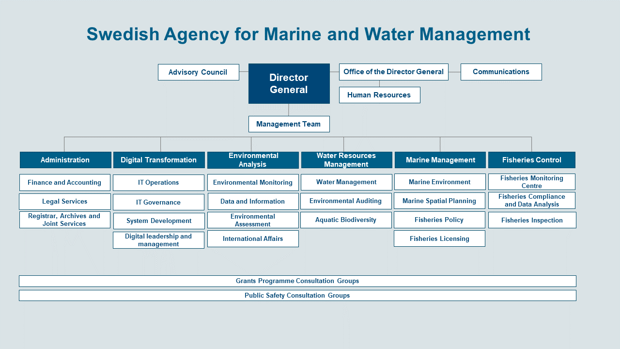Viewport: 620px width, 349px height.
Task: Open Office of the Director General
Action: click(x=393, y=72)
